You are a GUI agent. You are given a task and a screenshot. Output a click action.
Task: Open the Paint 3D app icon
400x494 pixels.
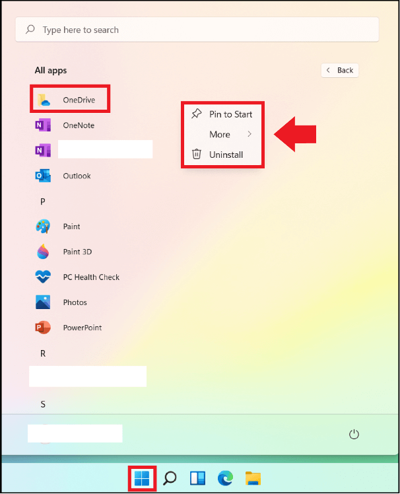click(43, 252)
